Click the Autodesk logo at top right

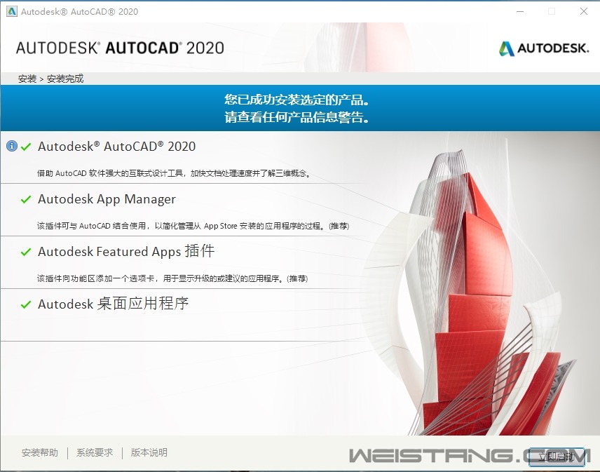pyautogui.click(x=544, y=48)
